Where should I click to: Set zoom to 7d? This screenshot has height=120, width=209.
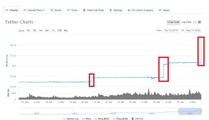point(34,31)
